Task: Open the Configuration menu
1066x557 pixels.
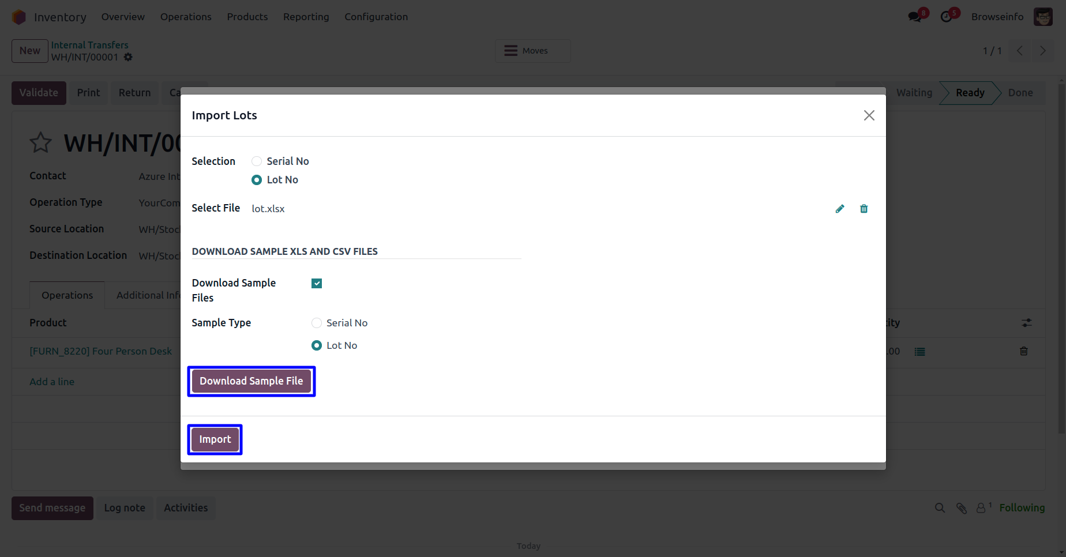Action: pos(376,17)
